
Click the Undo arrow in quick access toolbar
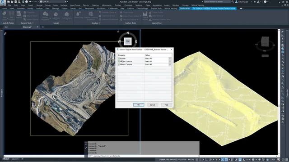(30, 2)
